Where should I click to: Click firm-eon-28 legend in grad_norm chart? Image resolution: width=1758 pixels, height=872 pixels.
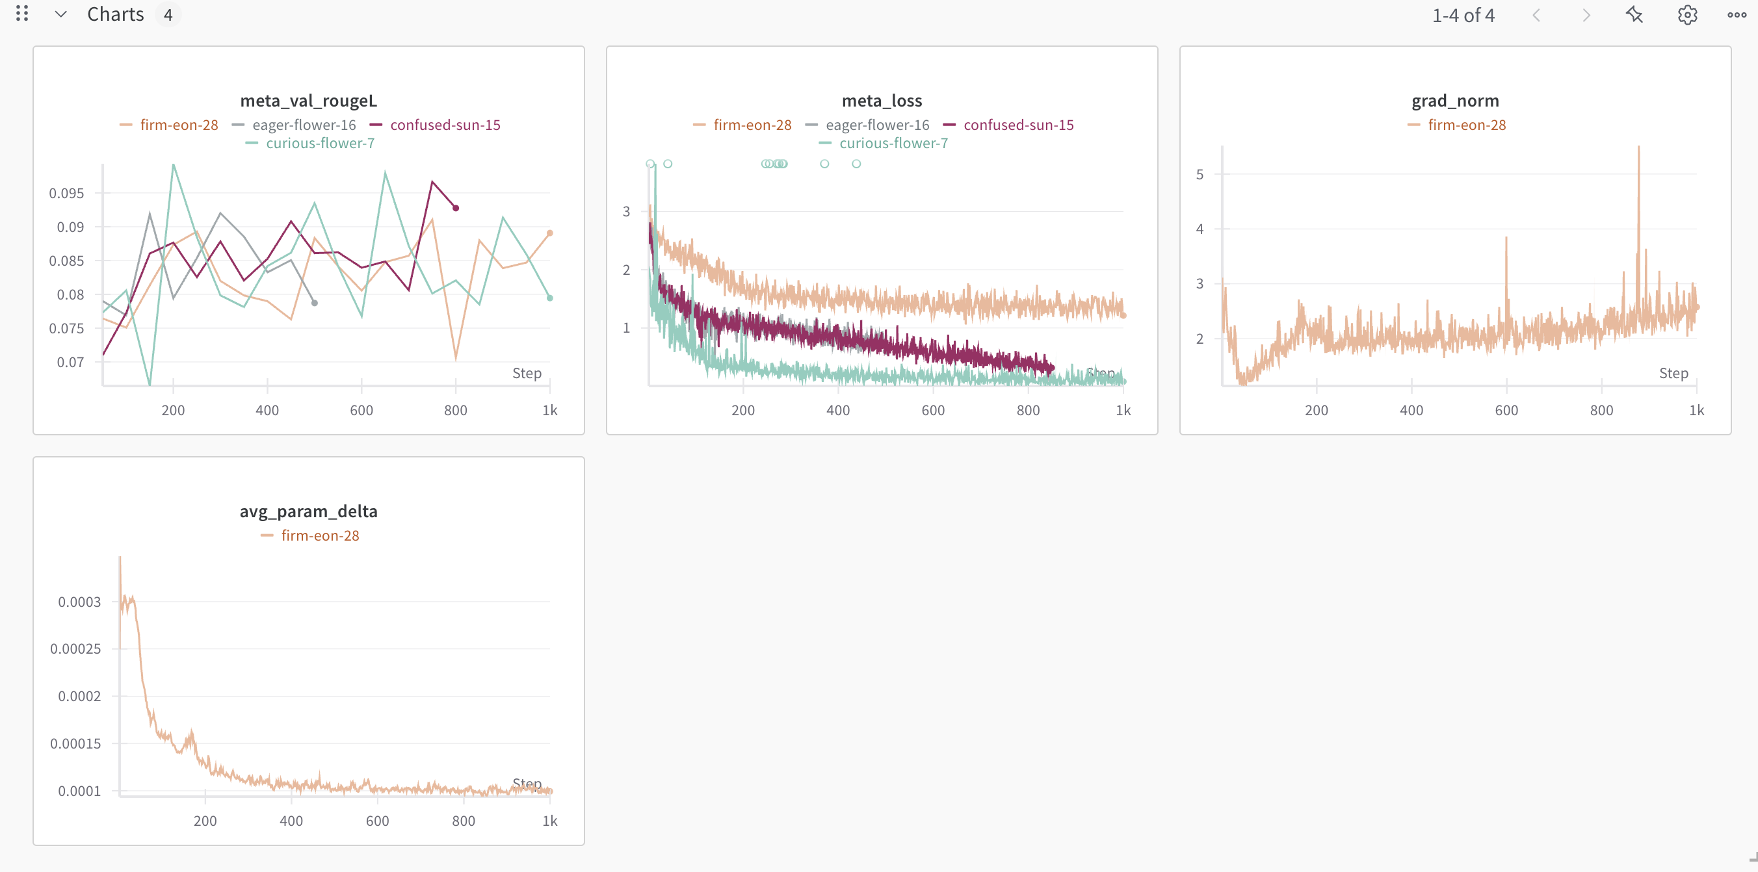click(1467, 125)
